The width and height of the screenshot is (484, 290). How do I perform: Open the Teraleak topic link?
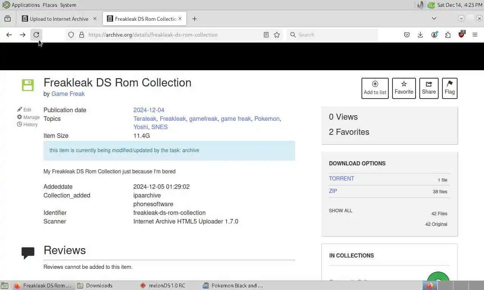(145, 119)
